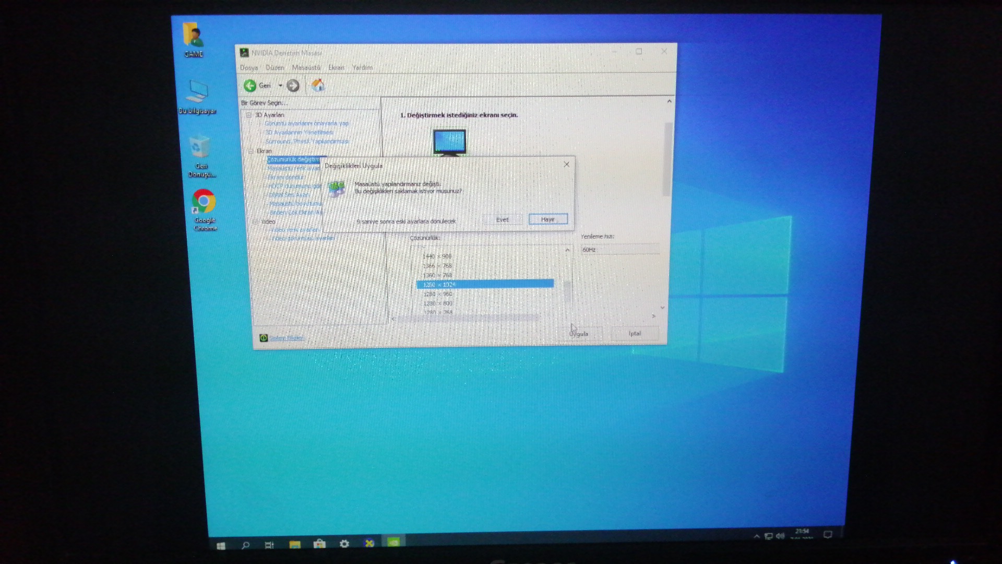
Task: Click the green Geri back arrow icon
Action: tap(249, 86)
